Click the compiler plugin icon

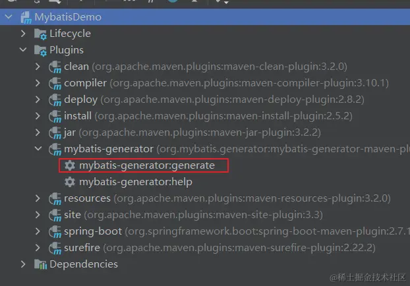pos(55,84)
